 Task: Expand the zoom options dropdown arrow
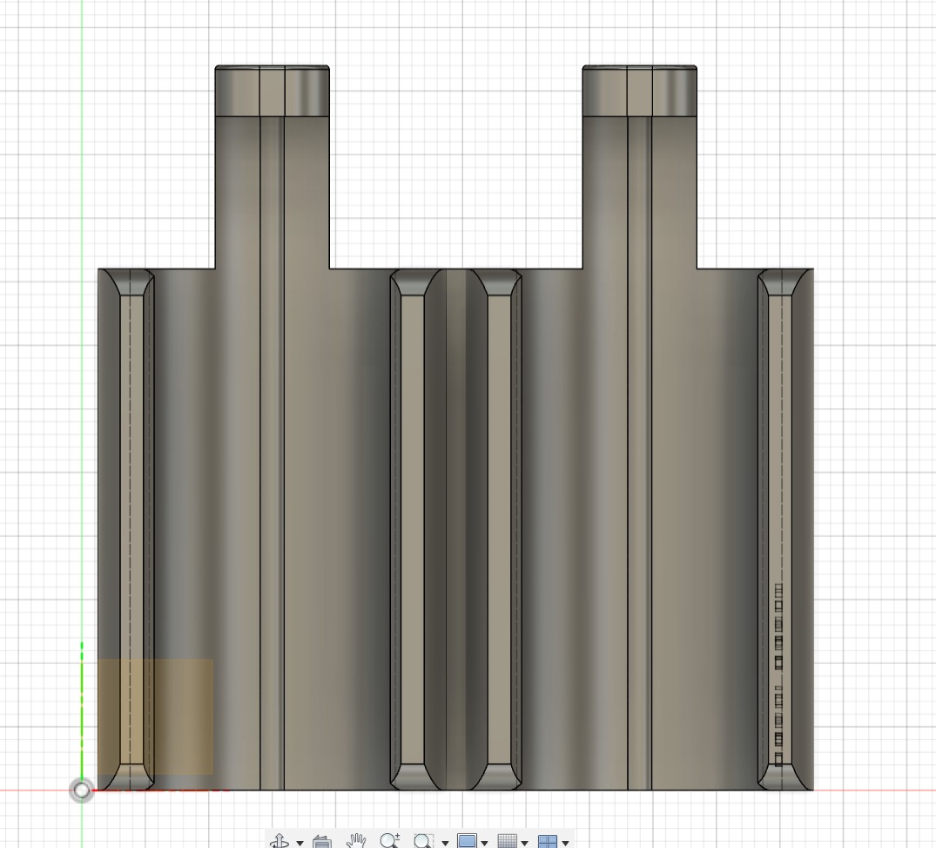pos(445,843)
